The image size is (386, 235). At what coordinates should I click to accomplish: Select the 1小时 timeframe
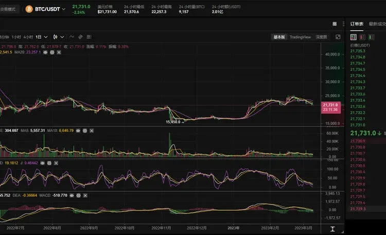[x=16, y=37]
